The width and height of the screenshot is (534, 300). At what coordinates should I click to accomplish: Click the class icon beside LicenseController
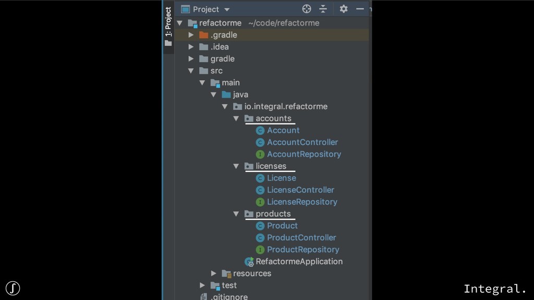(260, 190)
